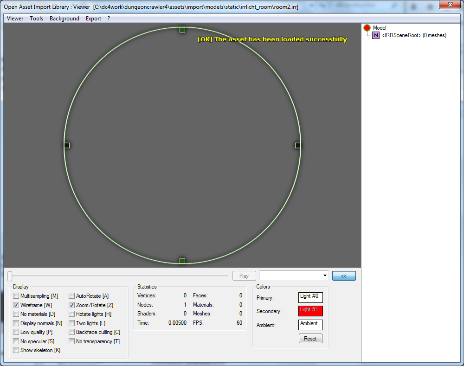The image size is (464, 366).
Task: Click the top rotation handle on circle
Action: [182, 30]
